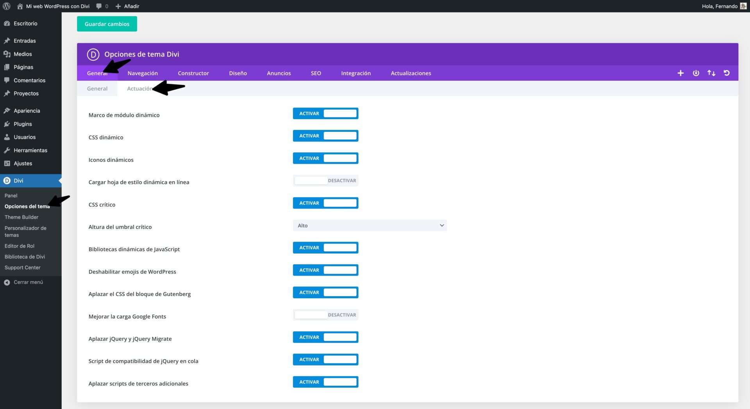Open the Altura del umbral crítico dropdown

click(370, 225)
